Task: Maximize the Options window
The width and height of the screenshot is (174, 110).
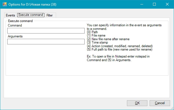Action: pos(154,4)
